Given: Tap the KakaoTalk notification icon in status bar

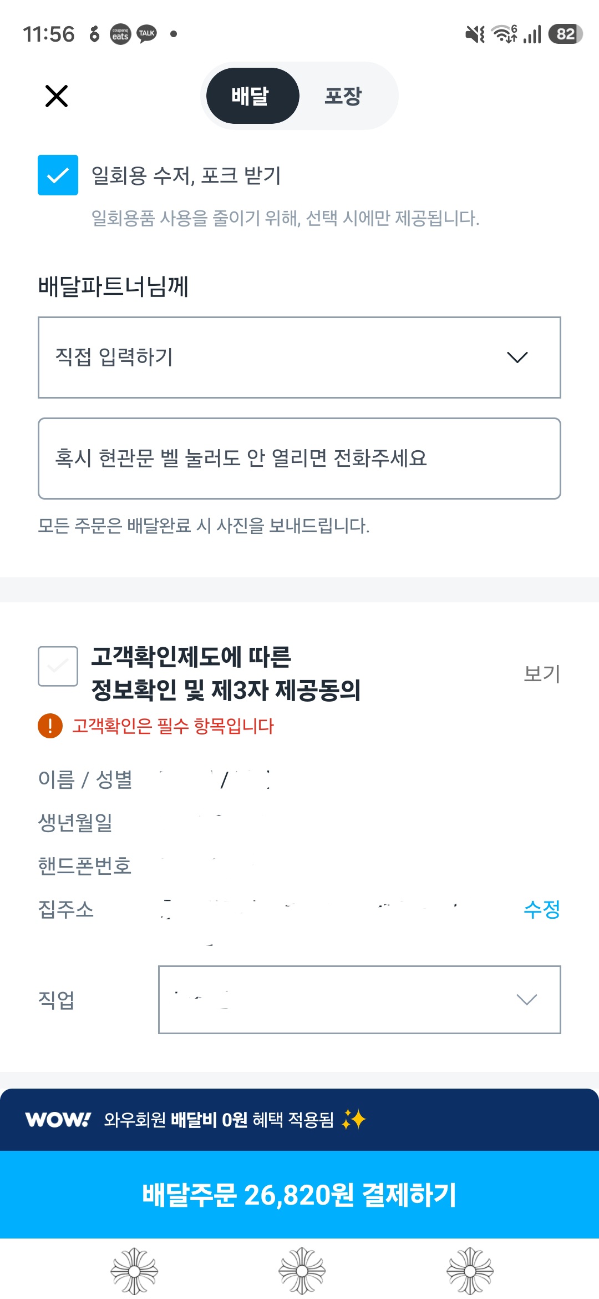Looking at the screenshot, I should point(146,34).
